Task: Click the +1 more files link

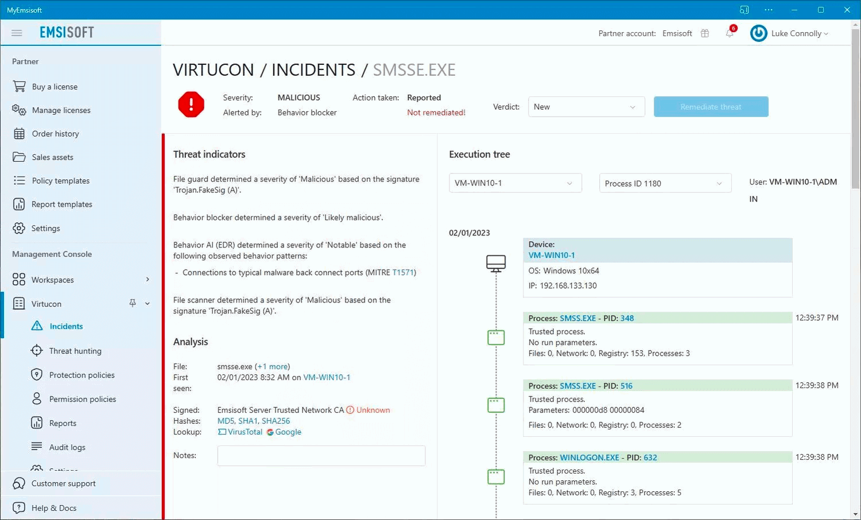Action: (x=272, y=366)
